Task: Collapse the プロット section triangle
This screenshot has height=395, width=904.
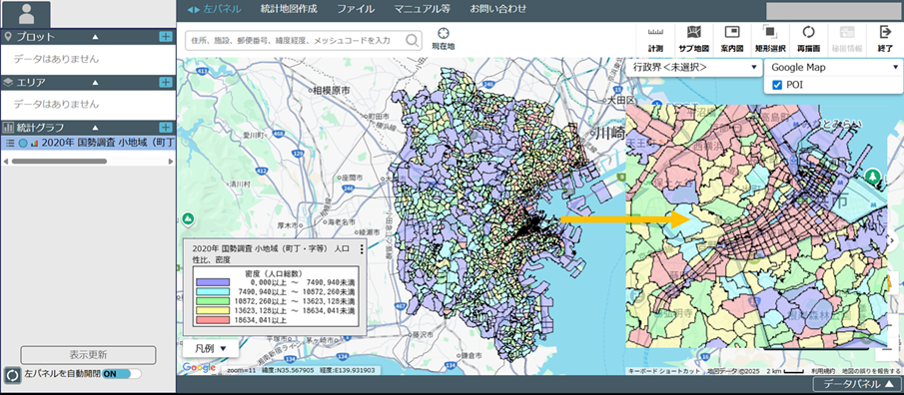Action: tap(96, 37)
